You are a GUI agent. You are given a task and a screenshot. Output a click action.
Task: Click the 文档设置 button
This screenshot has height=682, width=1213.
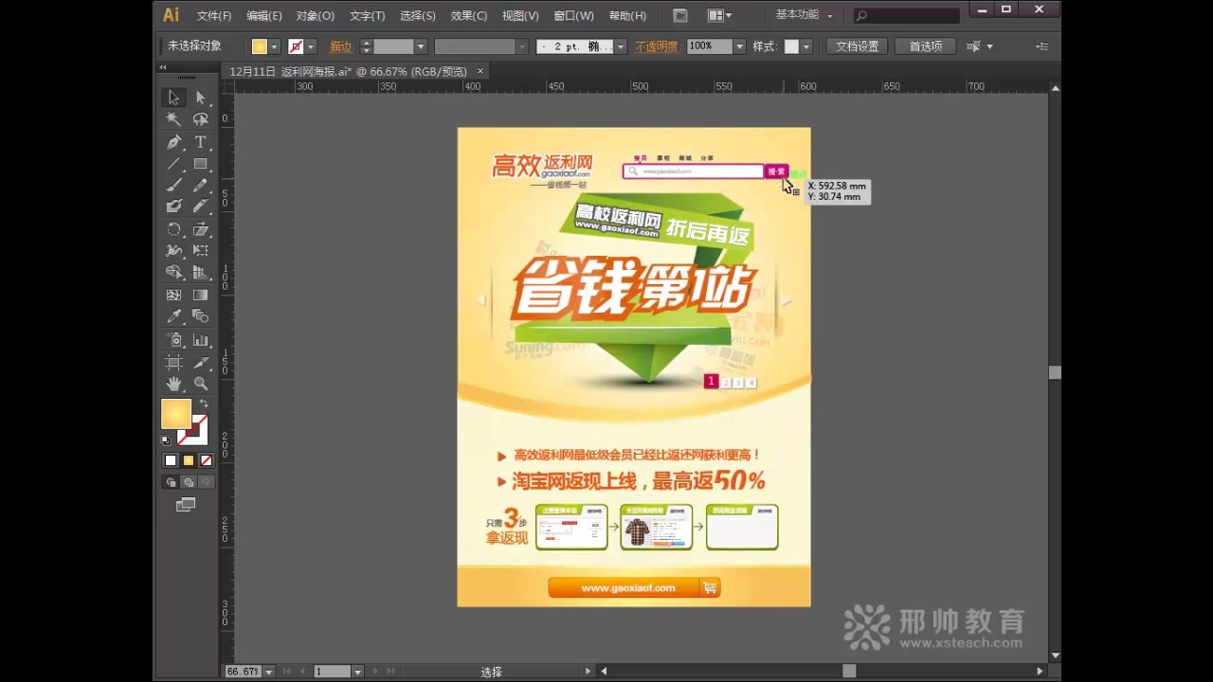858,46
